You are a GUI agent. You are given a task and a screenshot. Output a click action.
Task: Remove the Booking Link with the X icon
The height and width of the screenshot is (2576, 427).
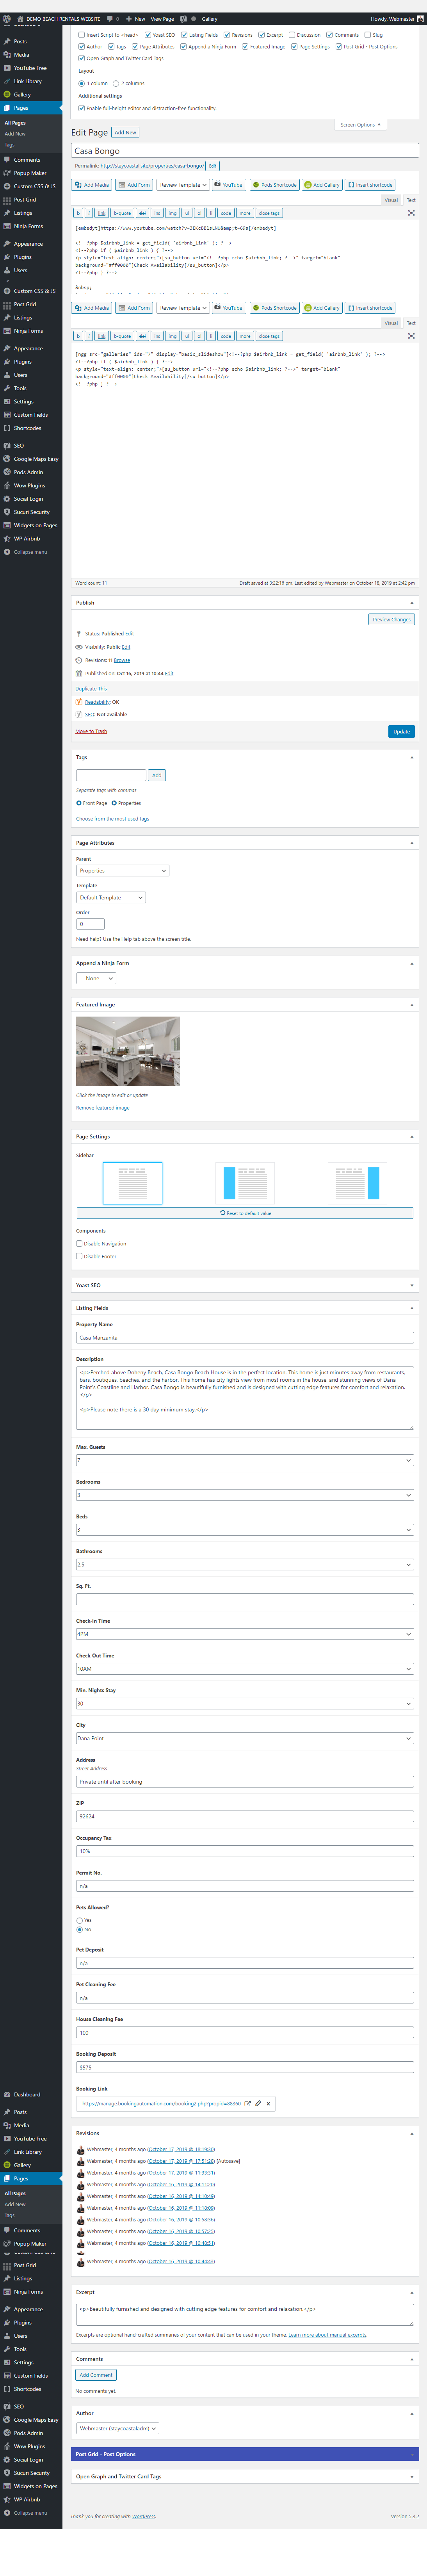(268, 2103)
